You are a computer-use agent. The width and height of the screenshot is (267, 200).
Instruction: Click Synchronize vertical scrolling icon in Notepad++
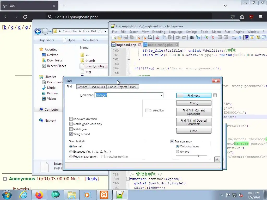click(x=220, y=37)
